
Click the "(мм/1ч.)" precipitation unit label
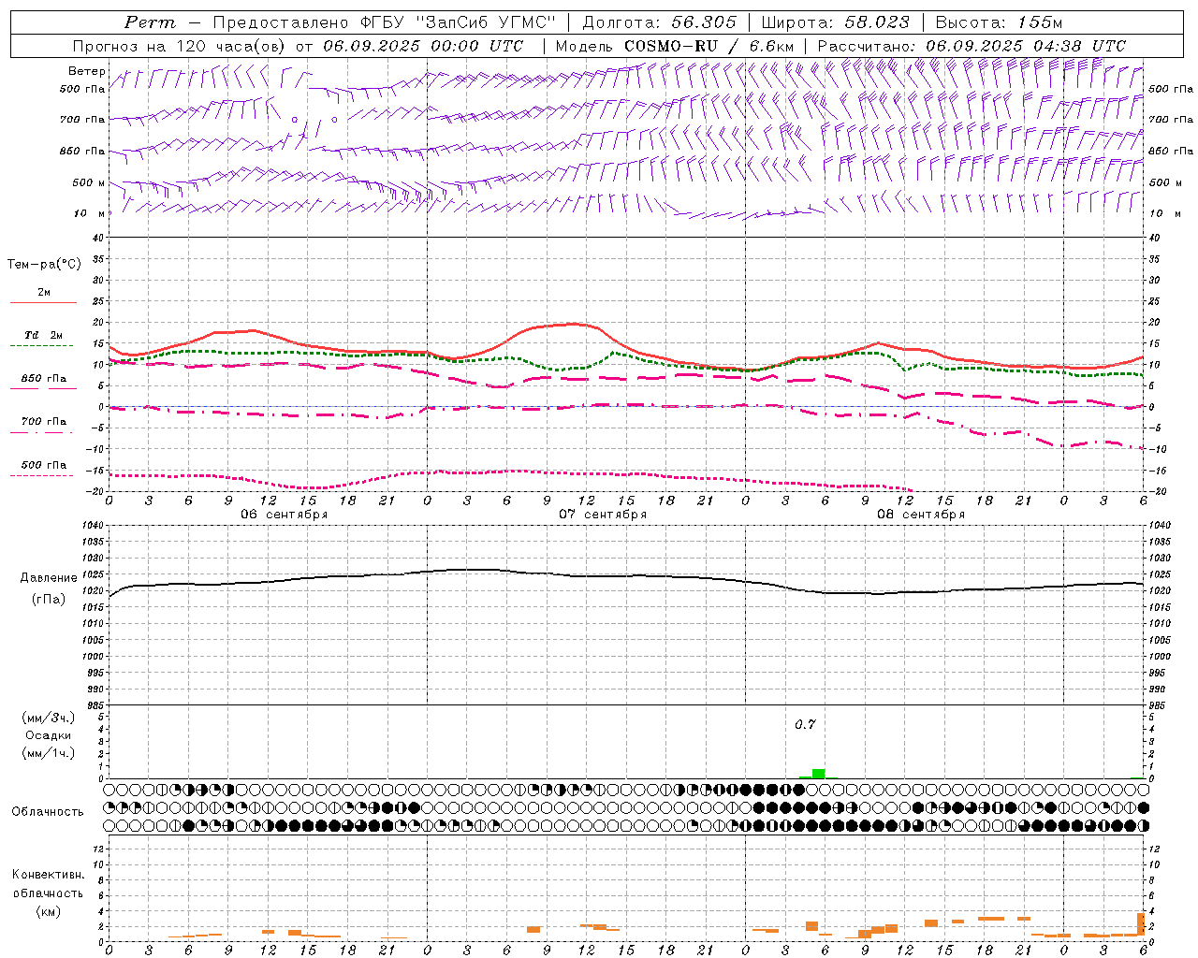click(49, 753)
